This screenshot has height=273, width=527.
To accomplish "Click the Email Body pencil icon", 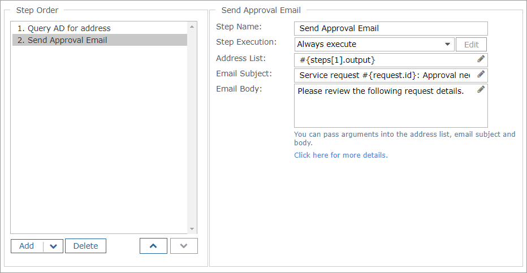I will [481, 89].
